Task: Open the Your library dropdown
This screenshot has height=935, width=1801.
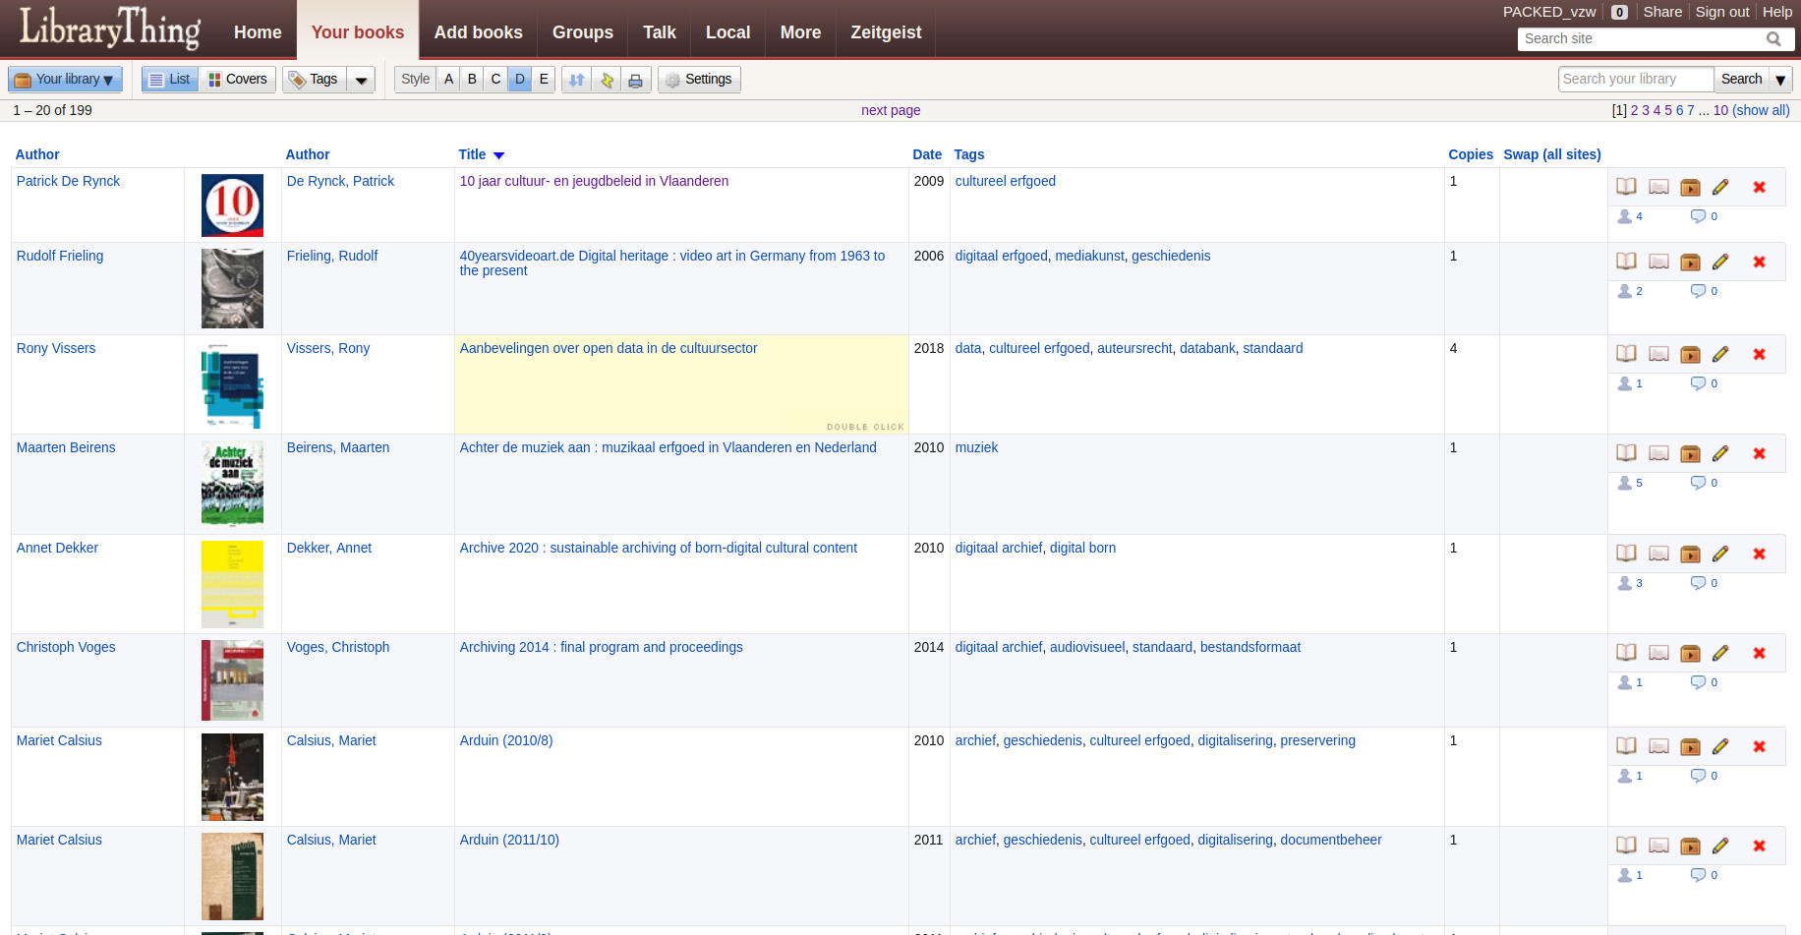Action: [65, 80]
